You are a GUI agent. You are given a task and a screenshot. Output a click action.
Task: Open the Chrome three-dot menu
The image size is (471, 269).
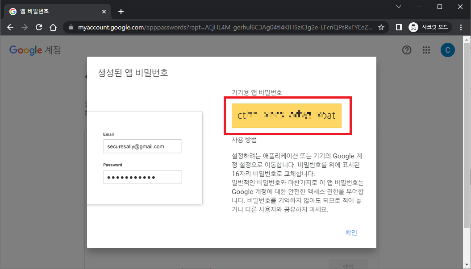tap(461, 27)
